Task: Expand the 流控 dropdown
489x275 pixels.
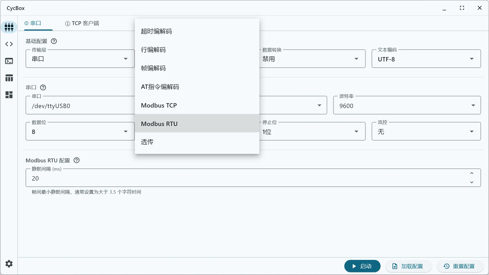Action: 426,131
